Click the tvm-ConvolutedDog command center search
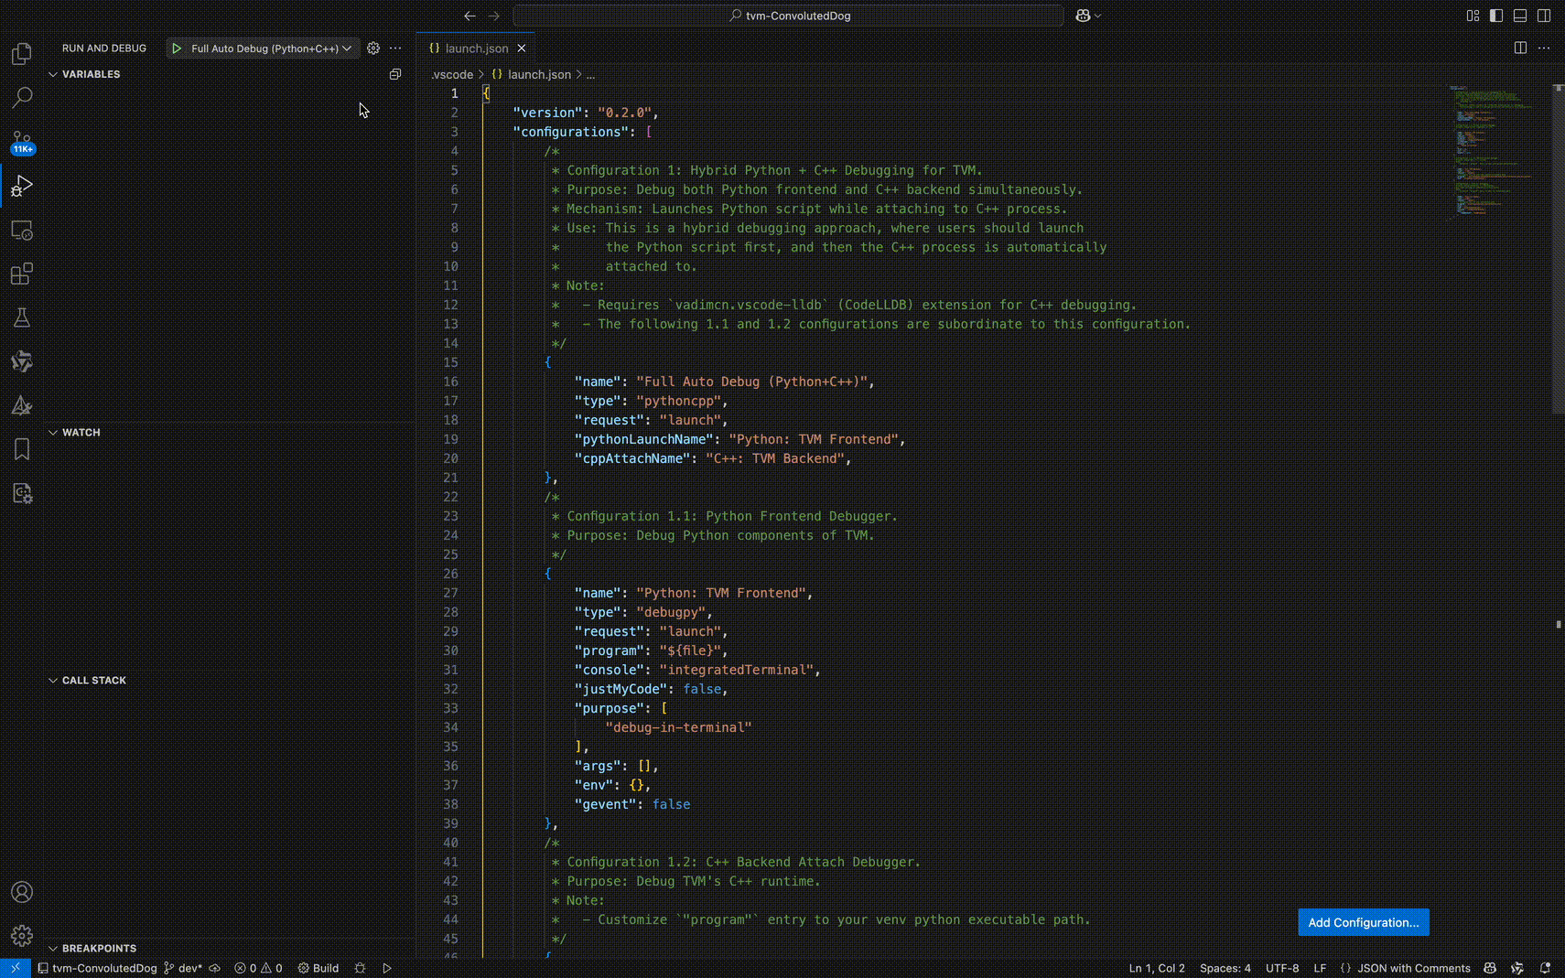1565x978 pixels. pos(788,16)
